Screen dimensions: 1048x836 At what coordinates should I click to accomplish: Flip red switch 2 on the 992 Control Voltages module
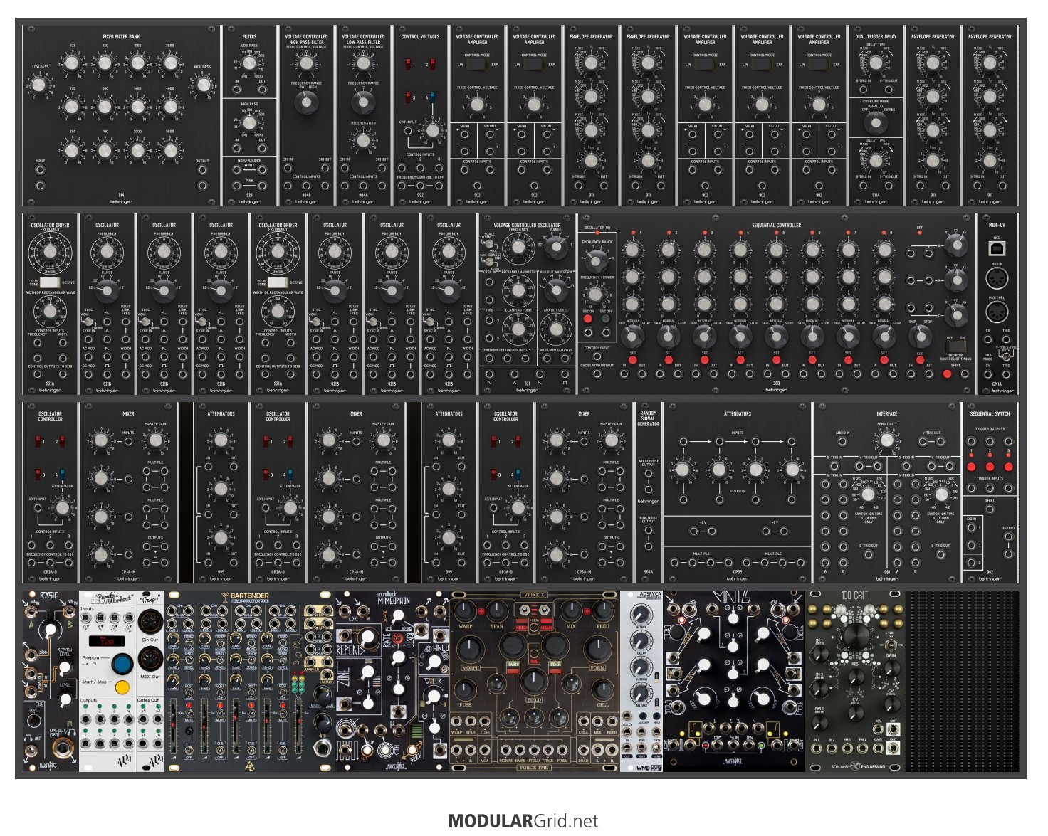click(431, 65)
